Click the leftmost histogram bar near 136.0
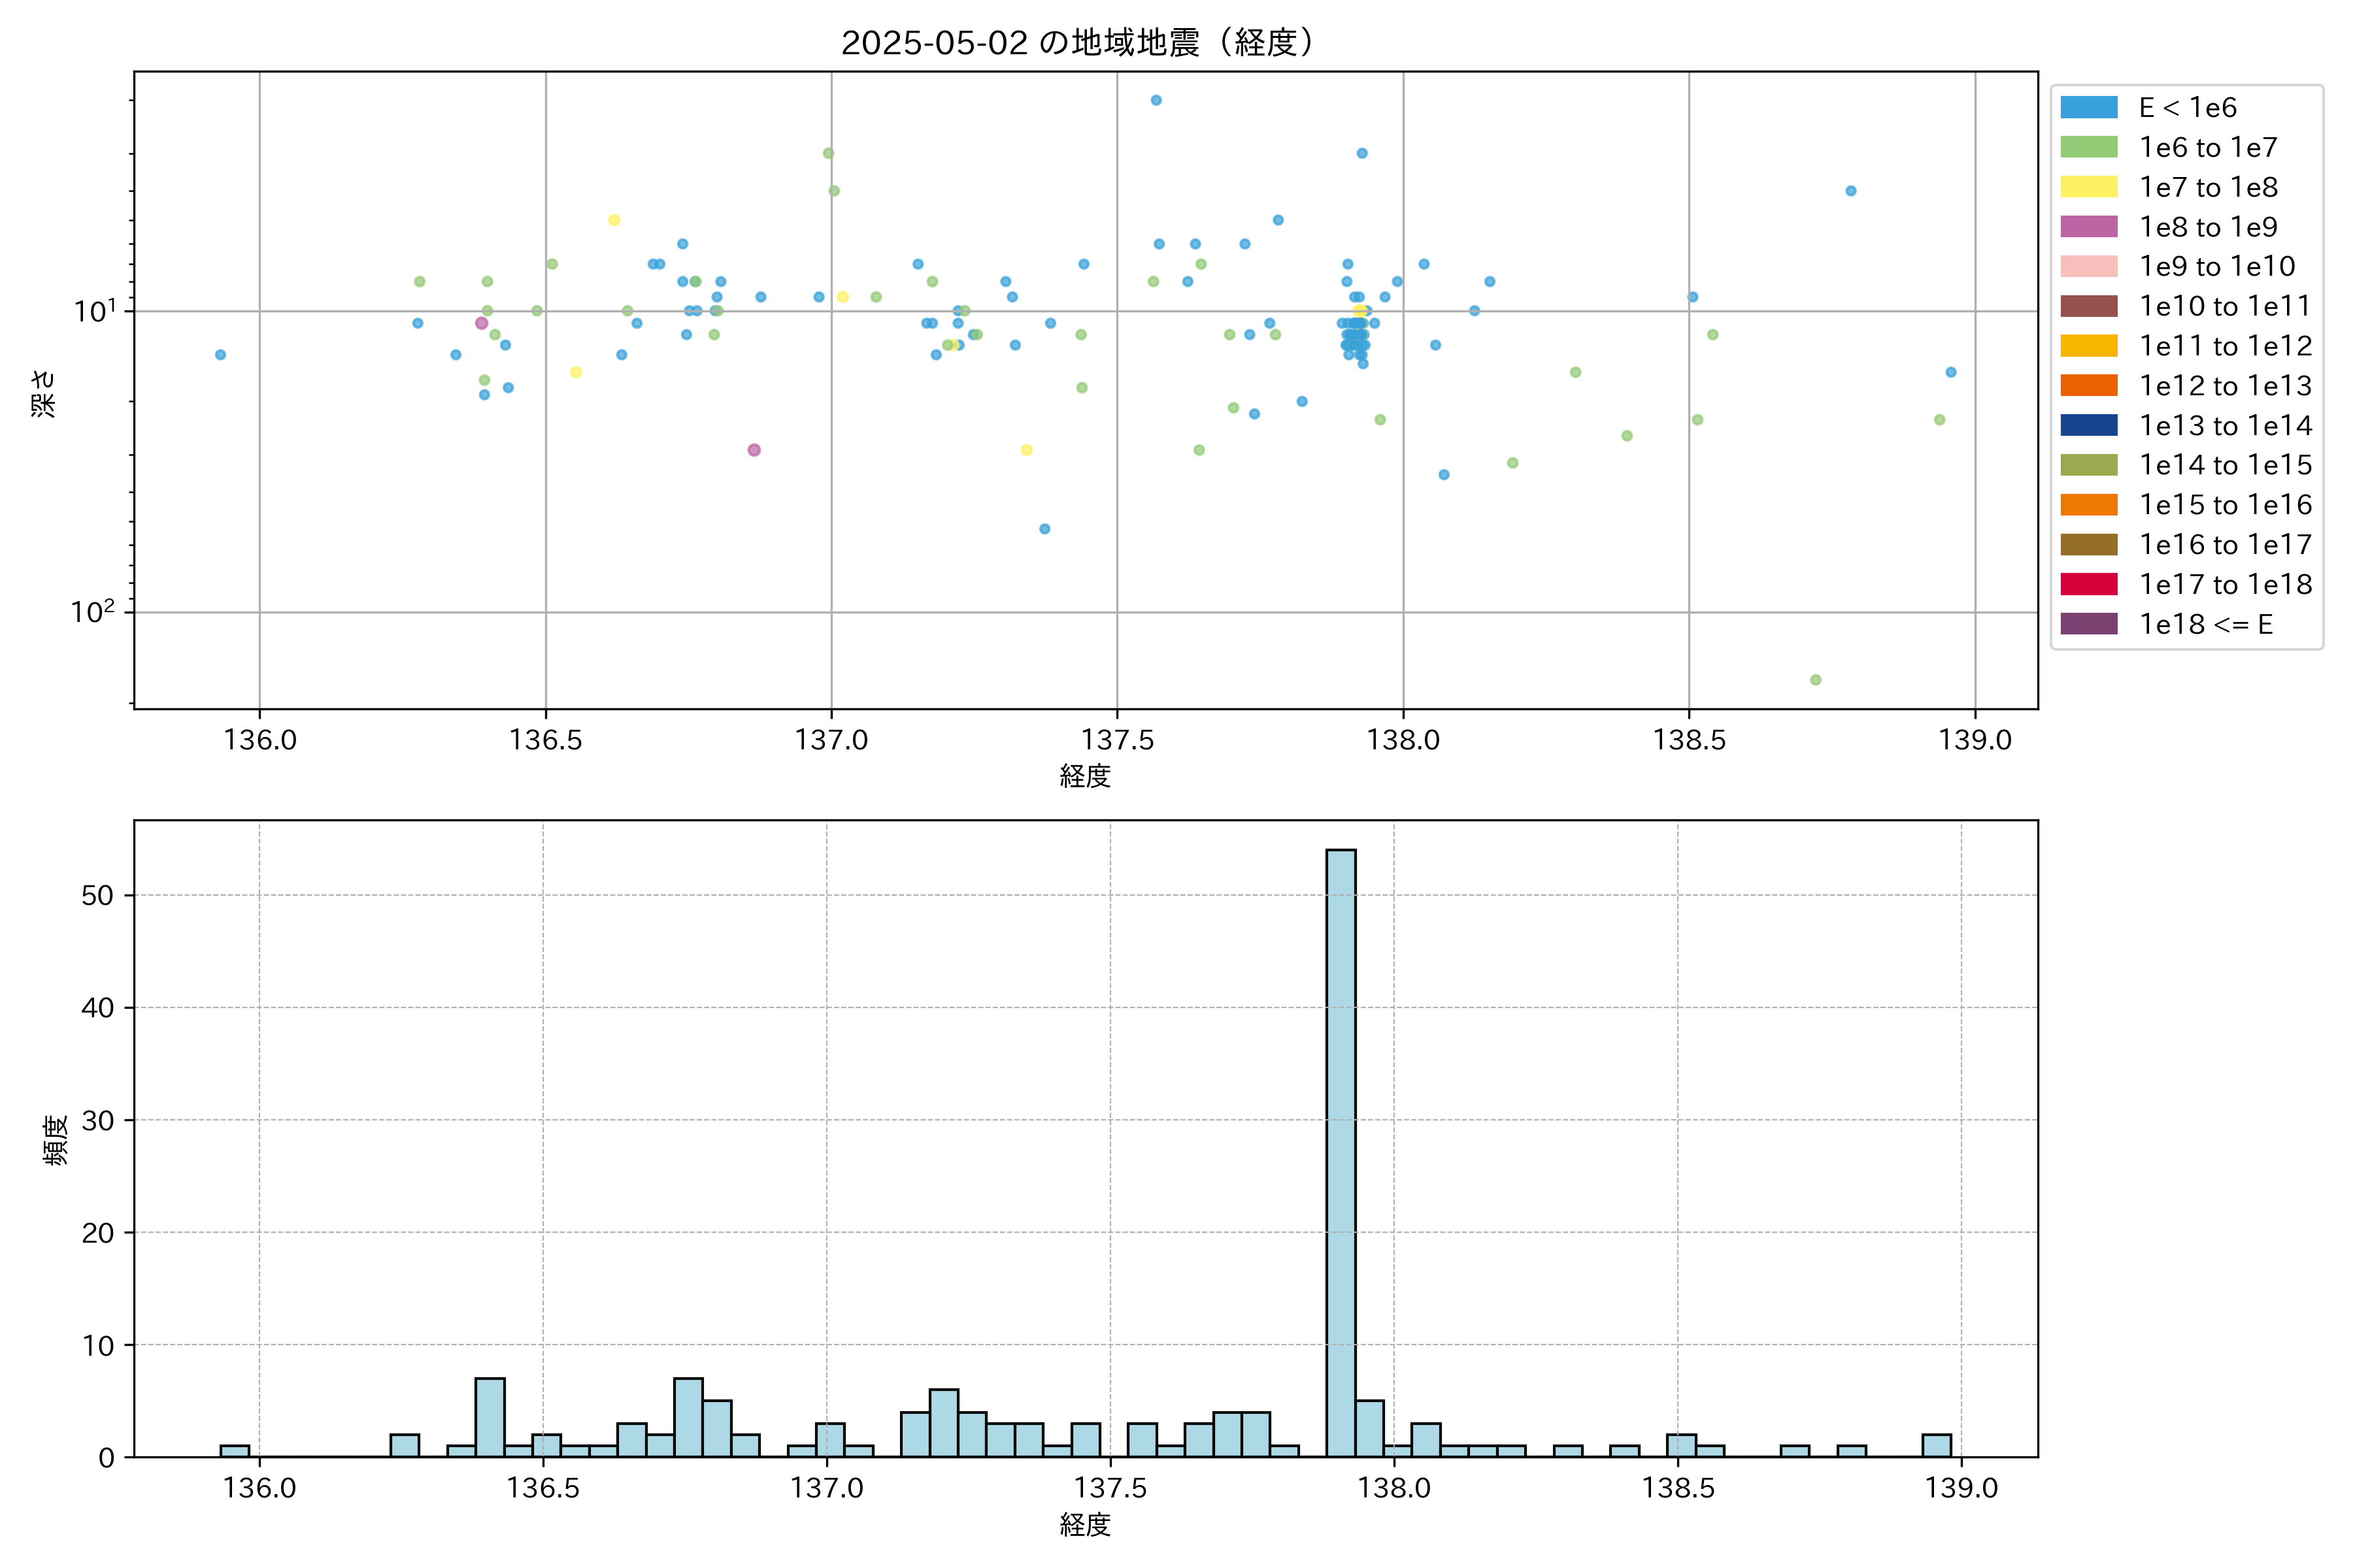This screenshot has width=2353, height=1568. (x=235, y=1451)
